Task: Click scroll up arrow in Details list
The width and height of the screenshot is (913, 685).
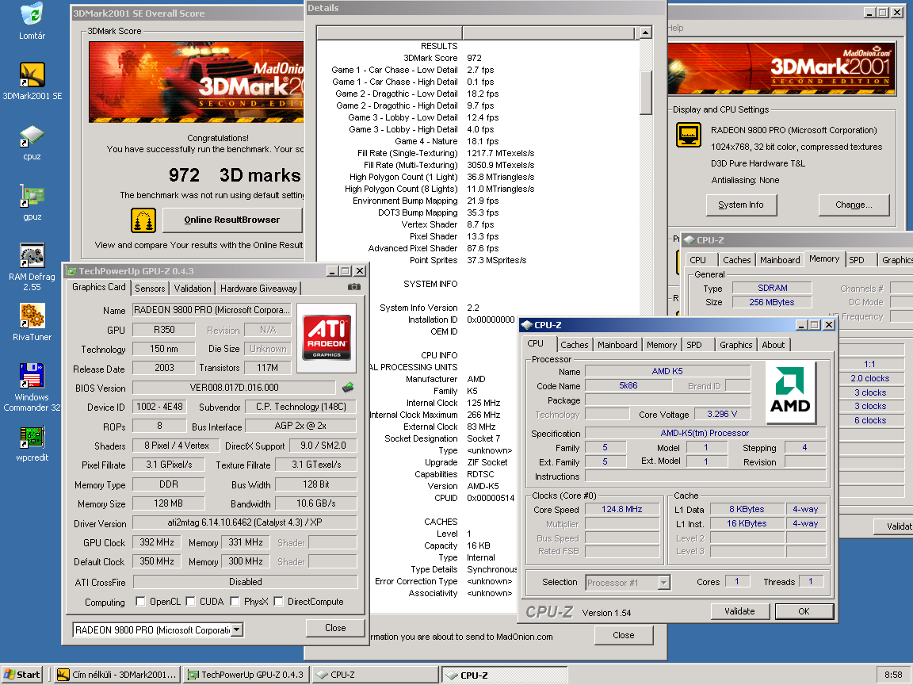Action: 645,33
